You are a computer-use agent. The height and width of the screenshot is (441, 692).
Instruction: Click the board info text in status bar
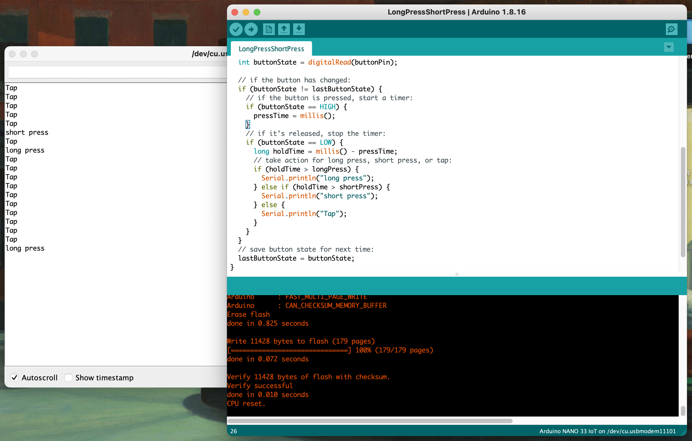607,431
